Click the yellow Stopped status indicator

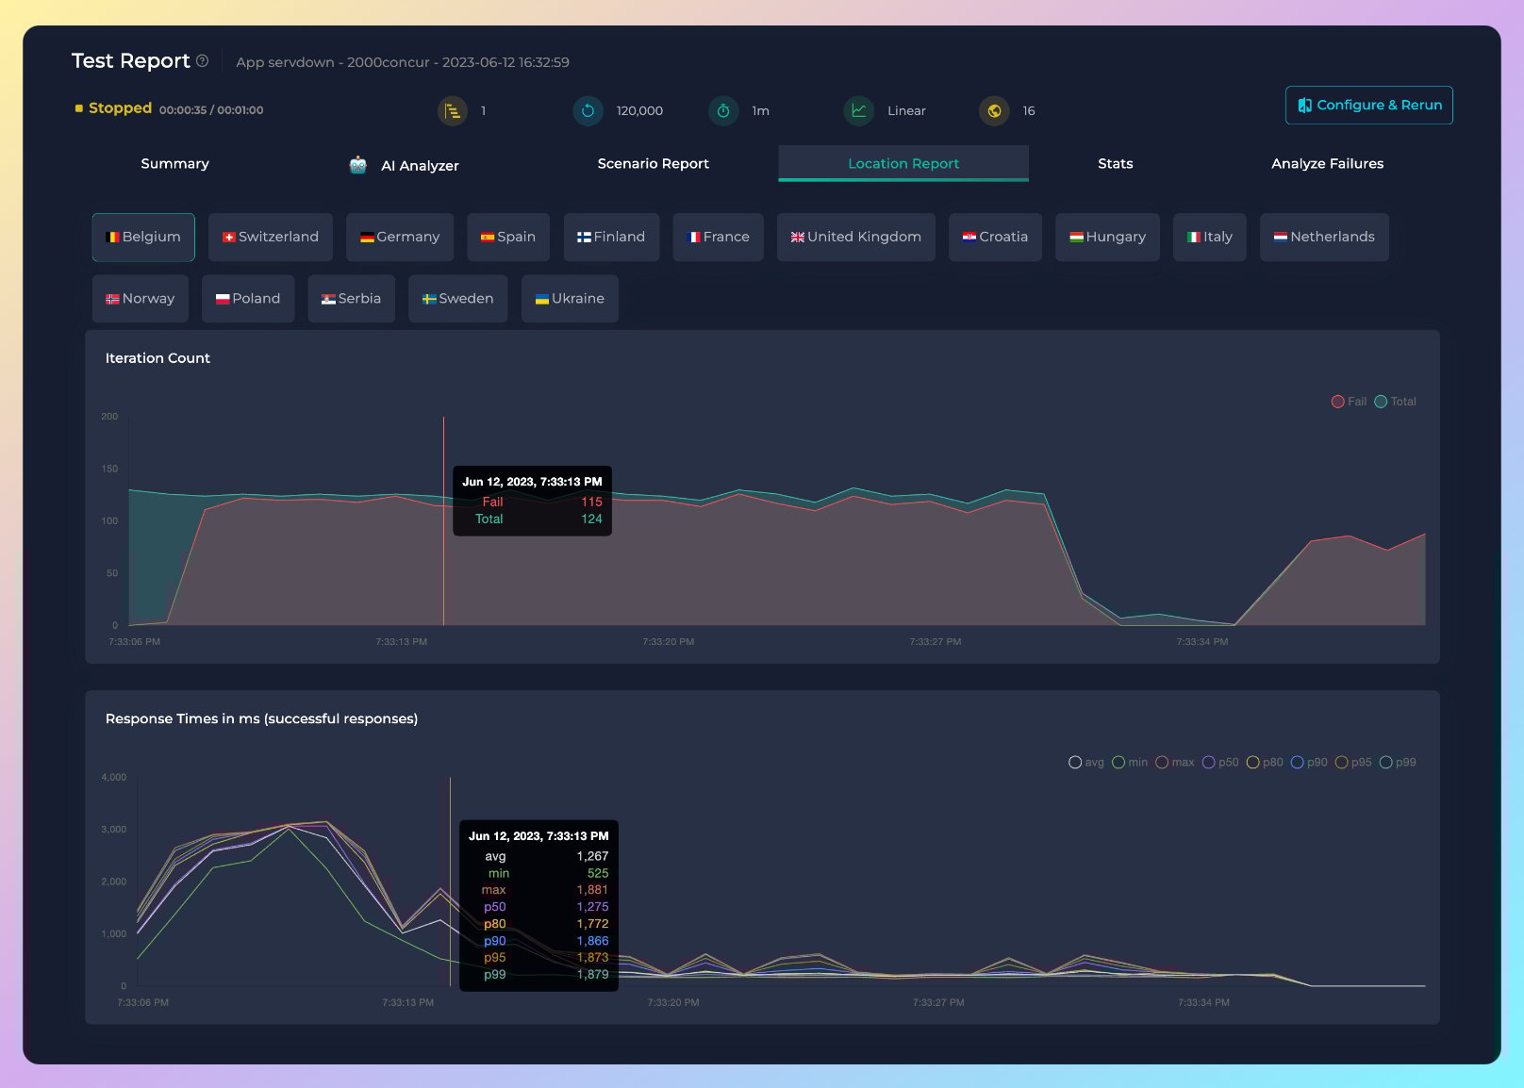click(x=79, y=108)
